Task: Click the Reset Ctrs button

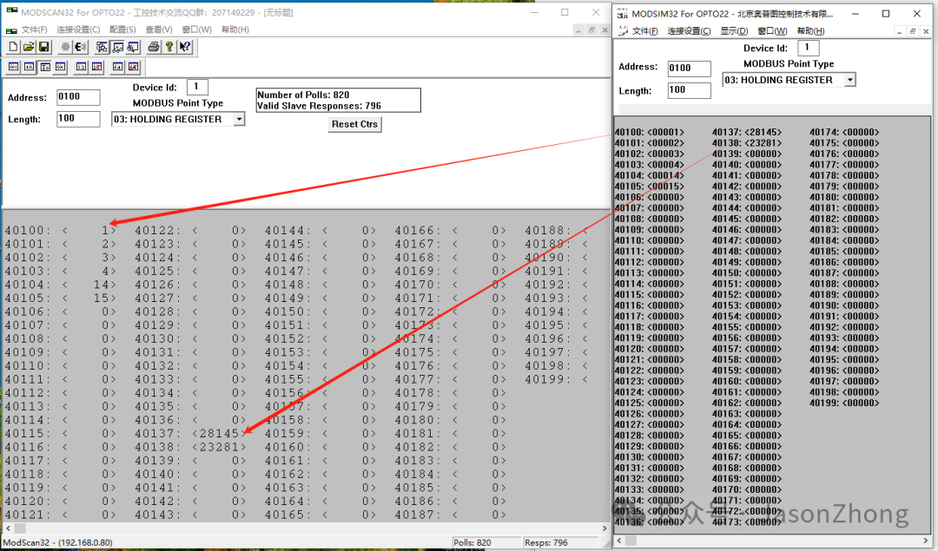Action: pos(354,124)
